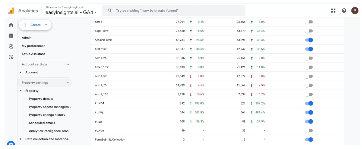Image resolution: width=362 pixels, height=149 pixels.
Task: Turn off the ei_lead key event toggle
Action: pyautogui.click(x=309, y=103)
